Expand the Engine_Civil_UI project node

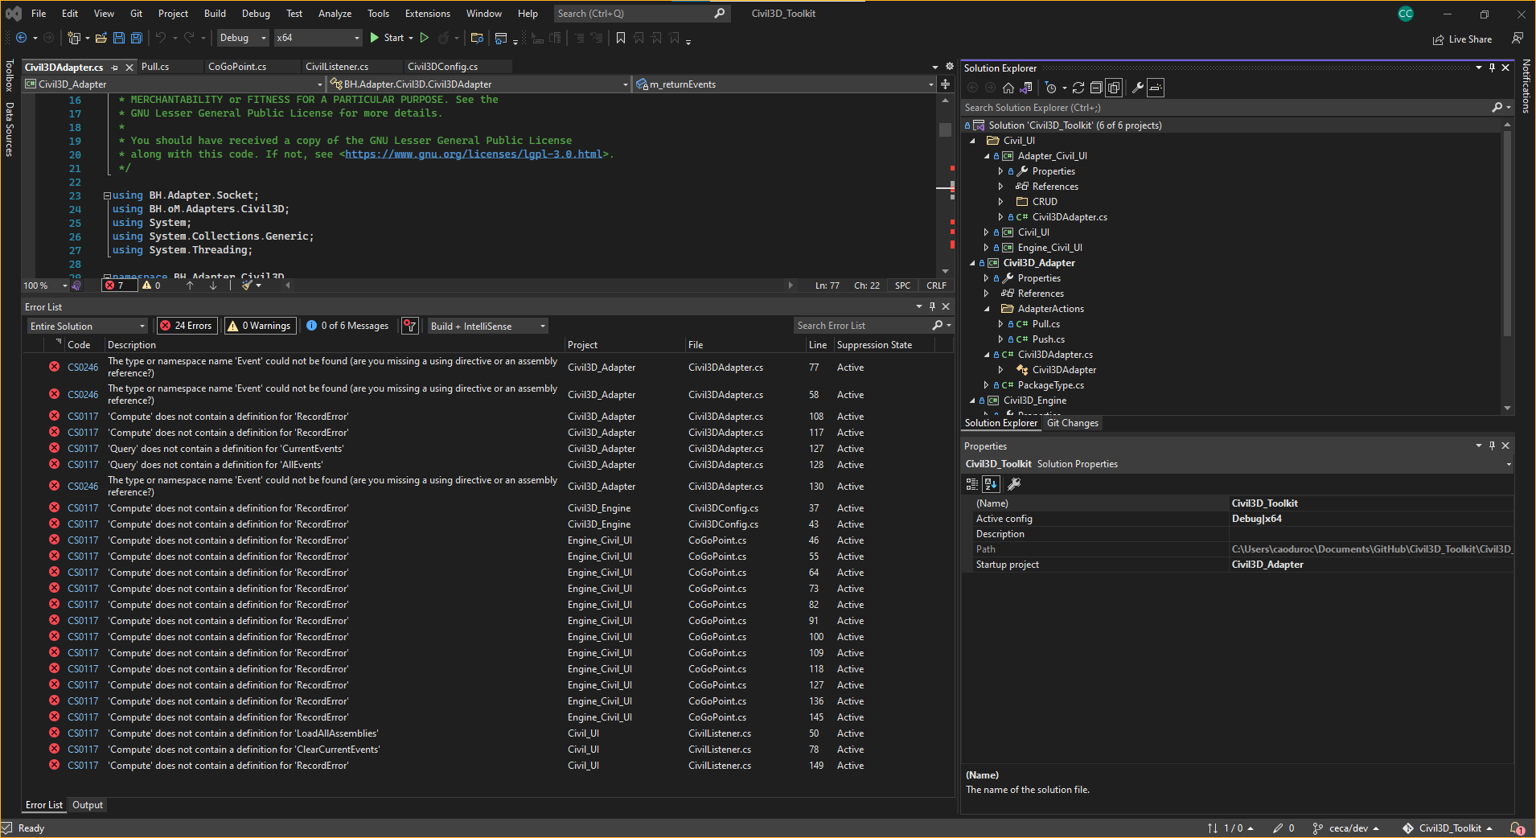[x=987, y=248]
